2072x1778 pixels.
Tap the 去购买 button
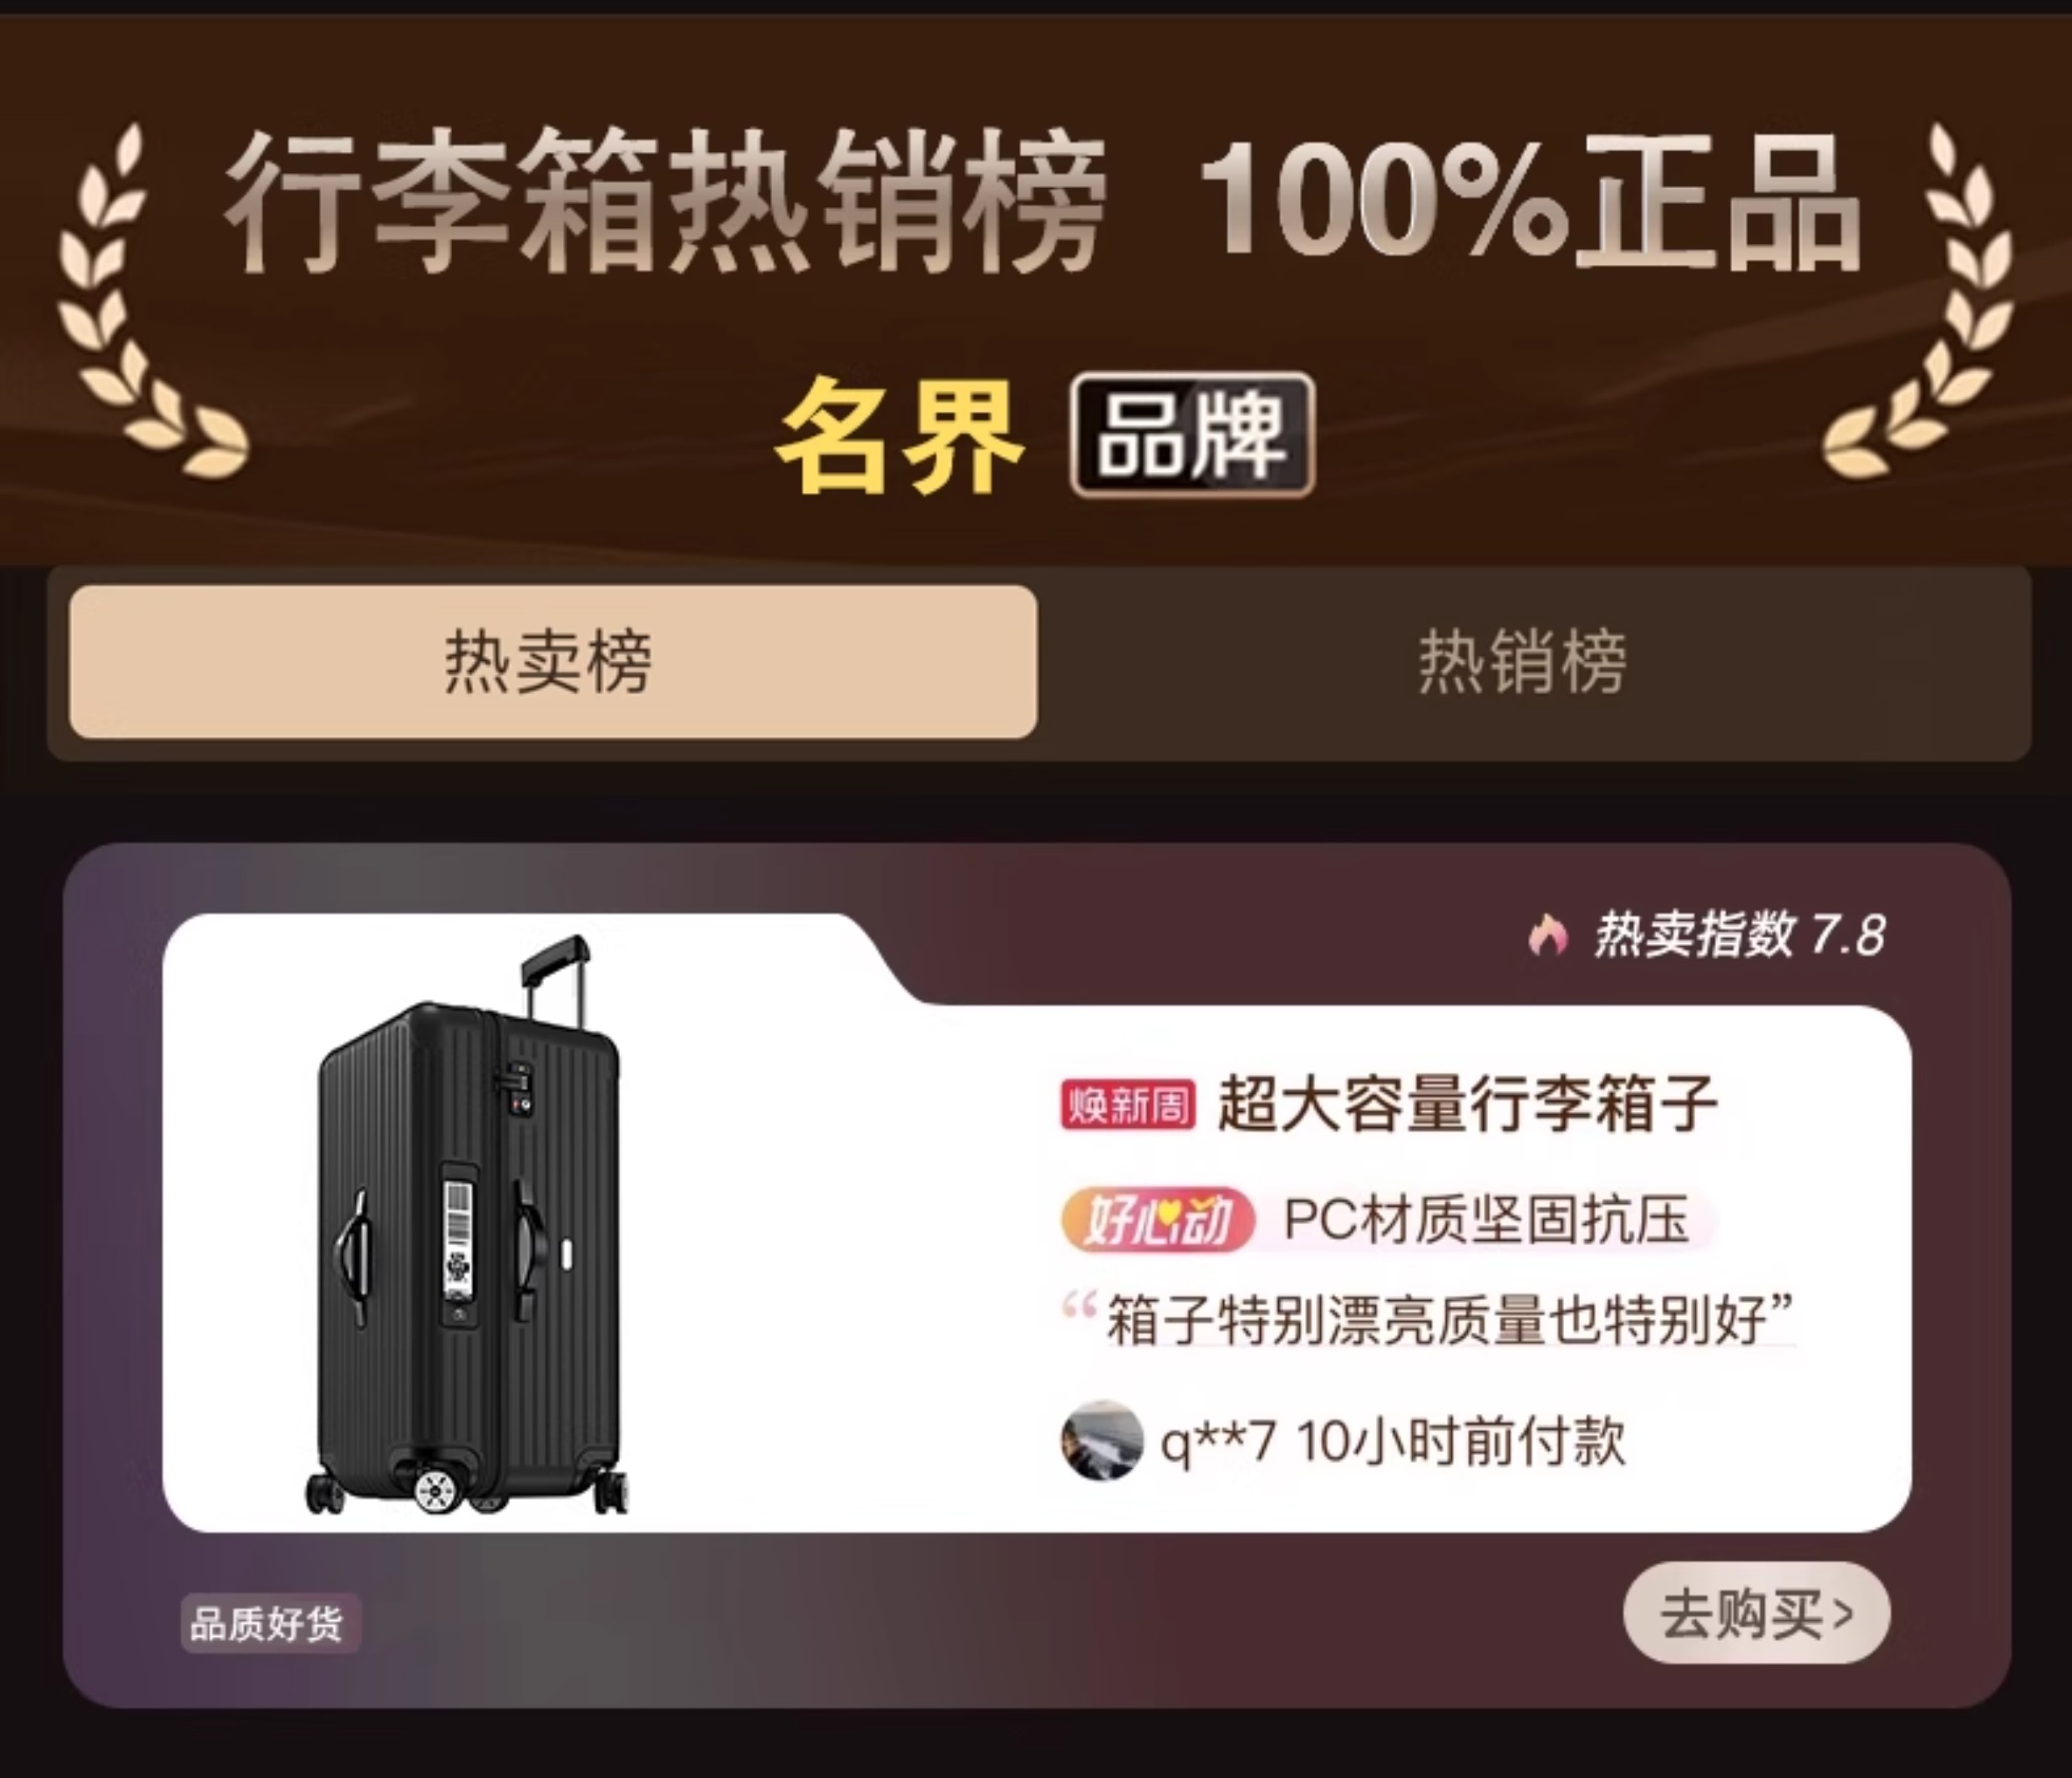(1757, 1613)
